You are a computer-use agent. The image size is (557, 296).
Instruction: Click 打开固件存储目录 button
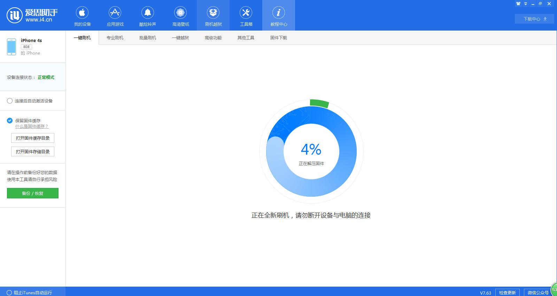point(33,151)
